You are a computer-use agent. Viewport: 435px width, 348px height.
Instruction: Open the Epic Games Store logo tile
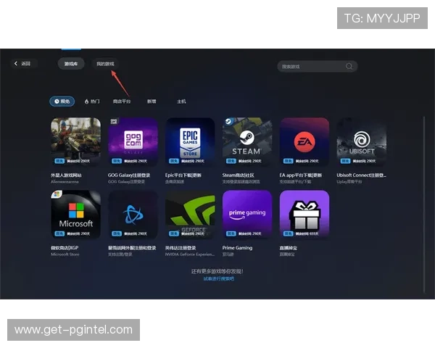[x=190, y=142]
